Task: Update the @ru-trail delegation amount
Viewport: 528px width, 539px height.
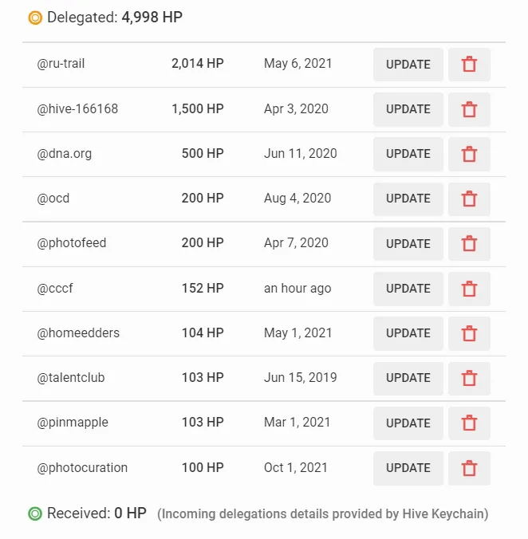Action: (408, 65)
